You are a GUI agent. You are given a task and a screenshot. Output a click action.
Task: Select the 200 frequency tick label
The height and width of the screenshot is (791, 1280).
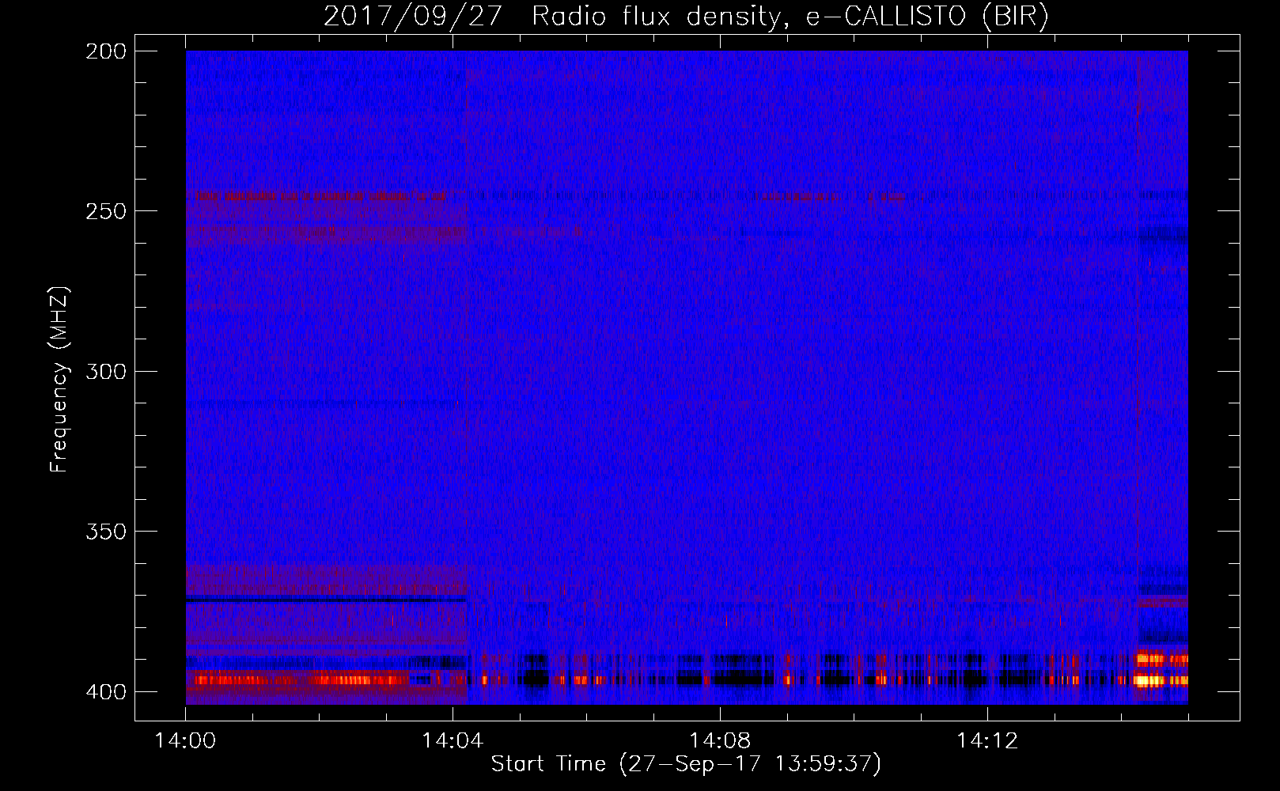point(105,51)
